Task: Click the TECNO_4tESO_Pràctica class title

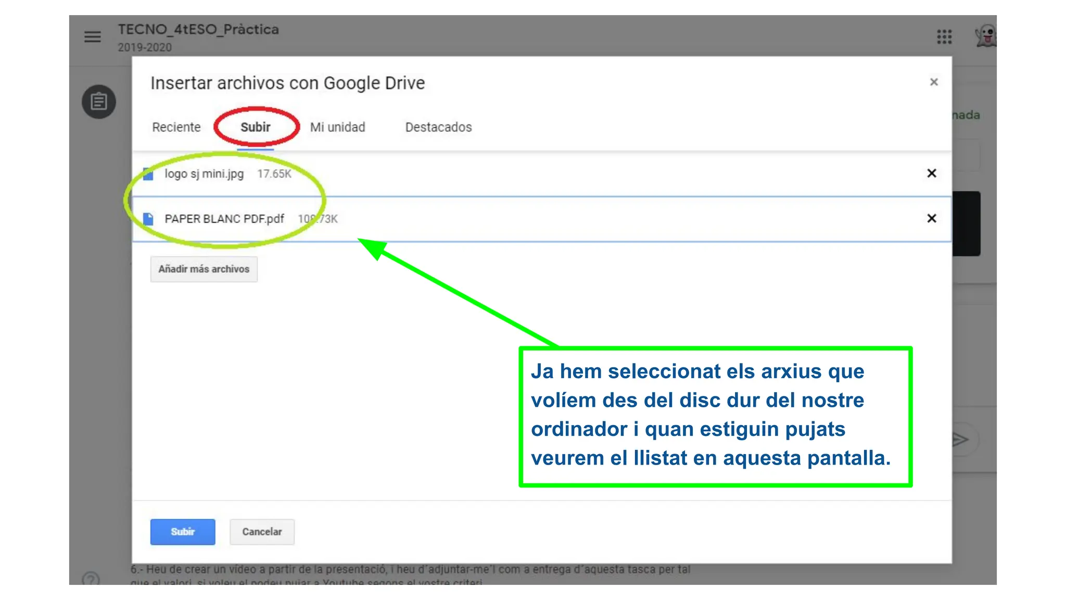Action: coord(198,30)
